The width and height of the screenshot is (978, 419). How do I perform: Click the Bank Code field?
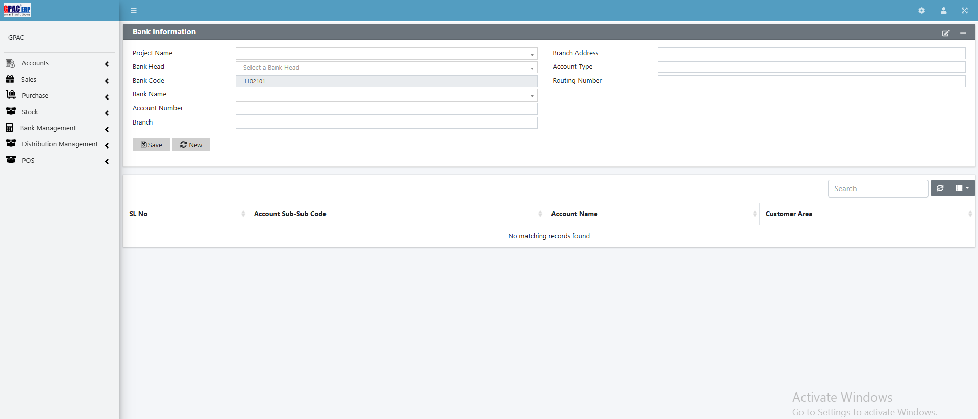pos(386,81)
